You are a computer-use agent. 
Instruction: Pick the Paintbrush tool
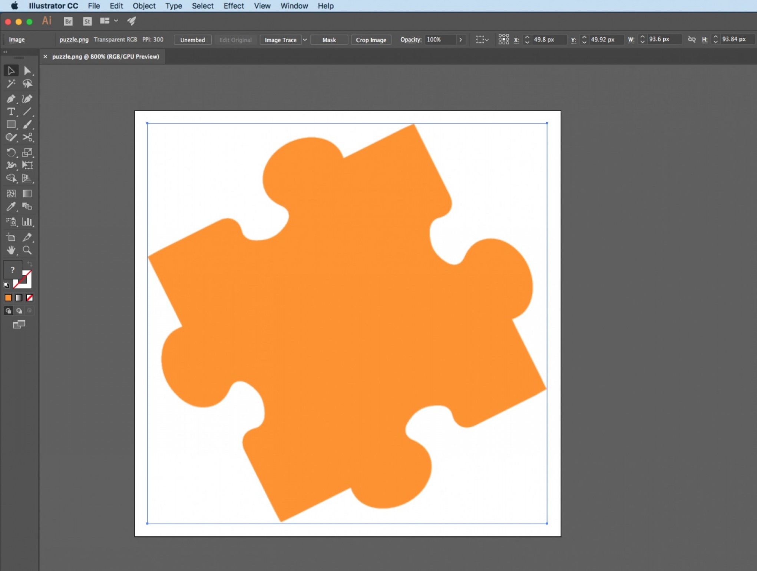[28, 124]
